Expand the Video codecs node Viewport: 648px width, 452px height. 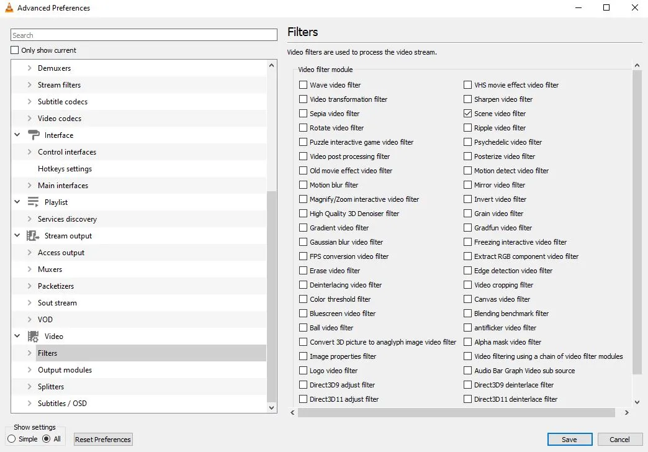(x=29, y=118)
